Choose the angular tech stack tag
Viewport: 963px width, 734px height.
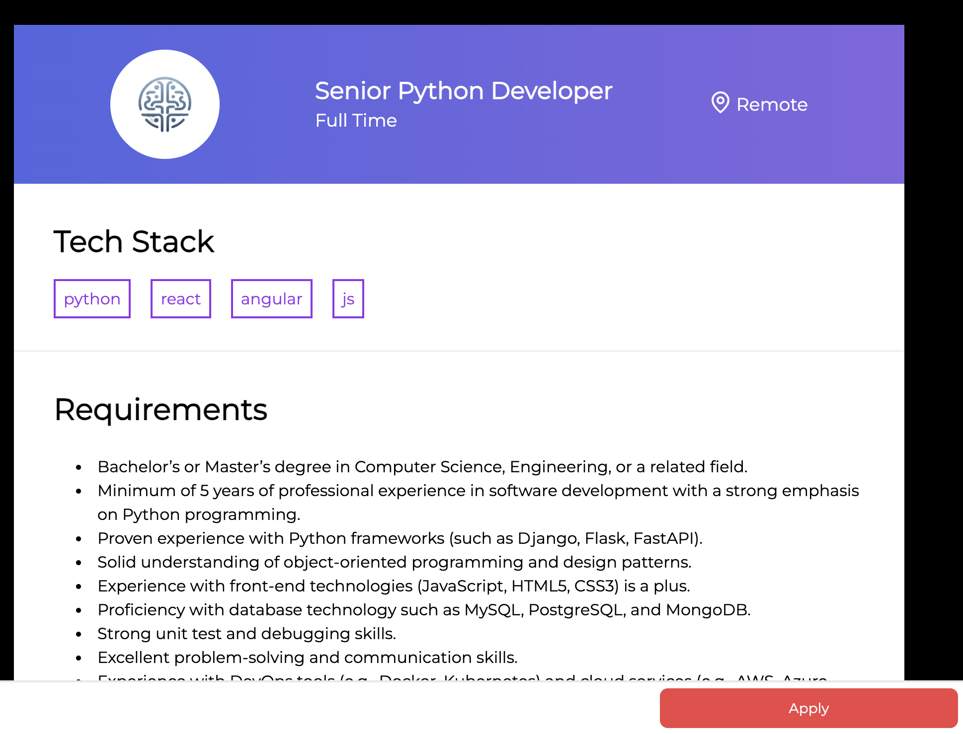tap(271, 299)
